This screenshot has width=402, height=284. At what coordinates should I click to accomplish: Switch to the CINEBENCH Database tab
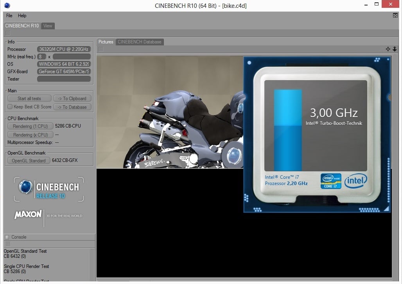[140, 42]
